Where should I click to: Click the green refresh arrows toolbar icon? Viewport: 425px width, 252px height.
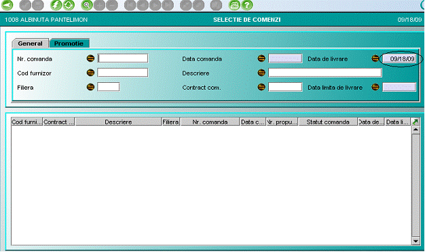pos(69,5)
